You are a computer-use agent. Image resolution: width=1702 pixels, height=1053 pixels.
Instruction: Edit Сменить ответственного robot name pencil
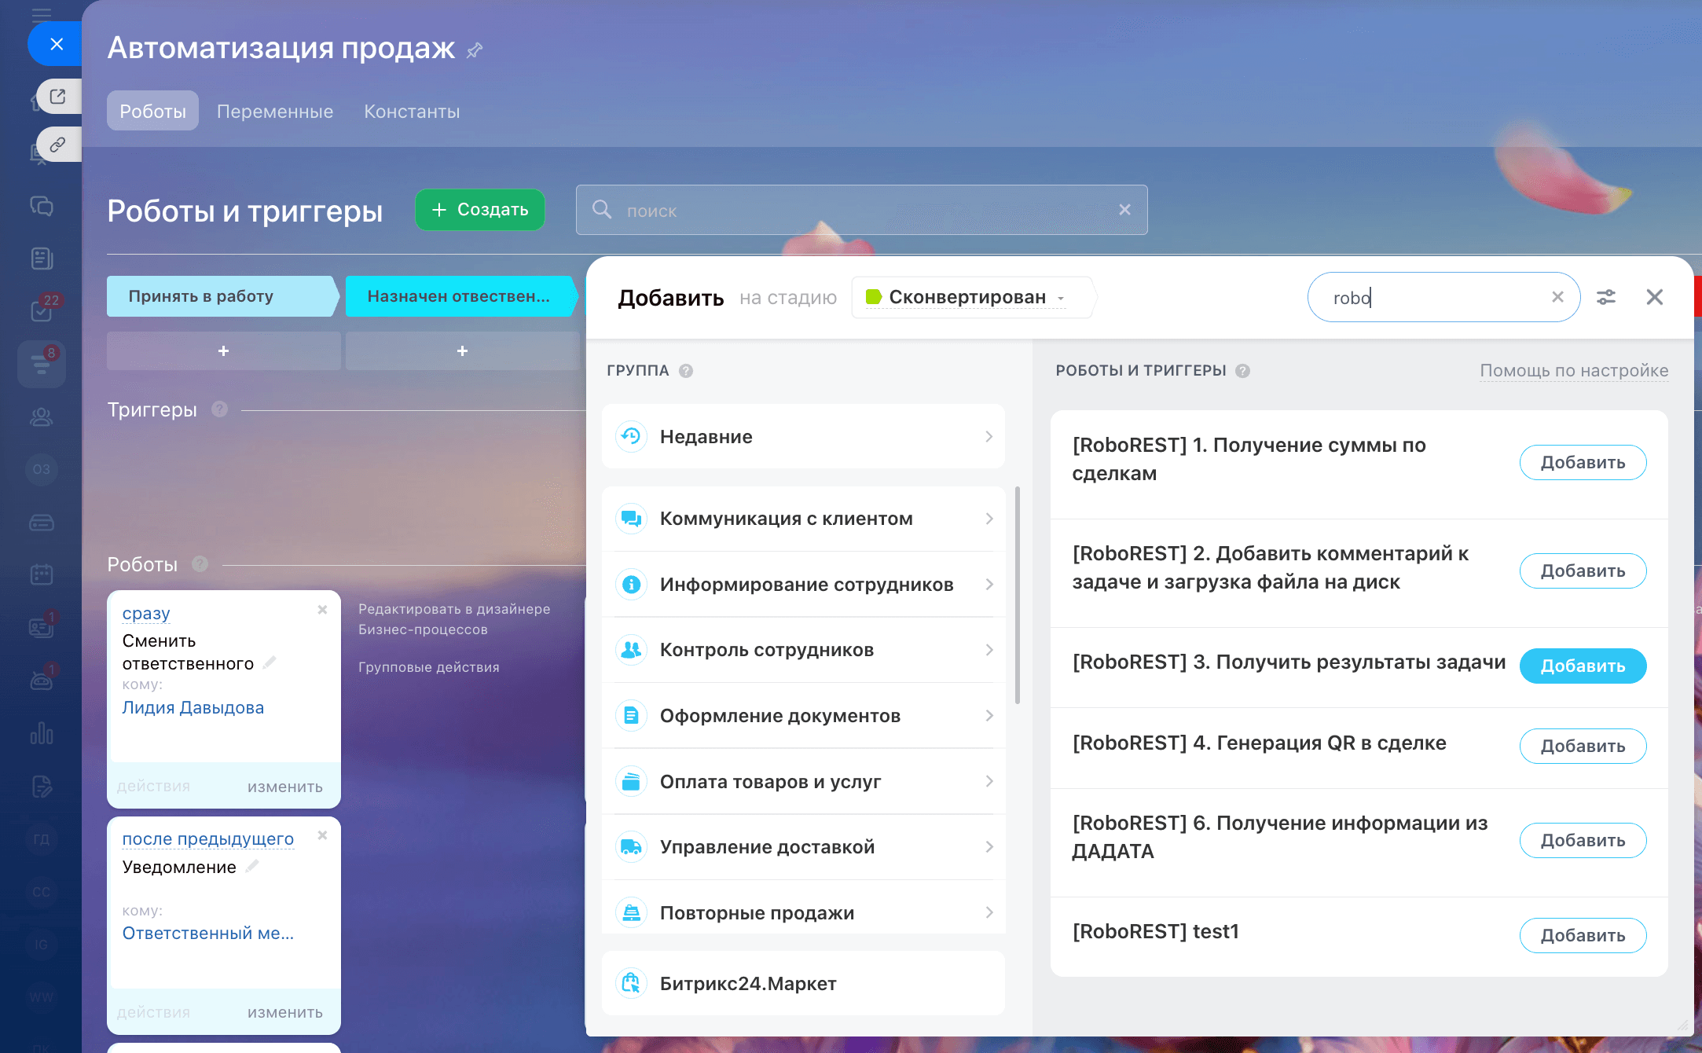coord(270,662)
